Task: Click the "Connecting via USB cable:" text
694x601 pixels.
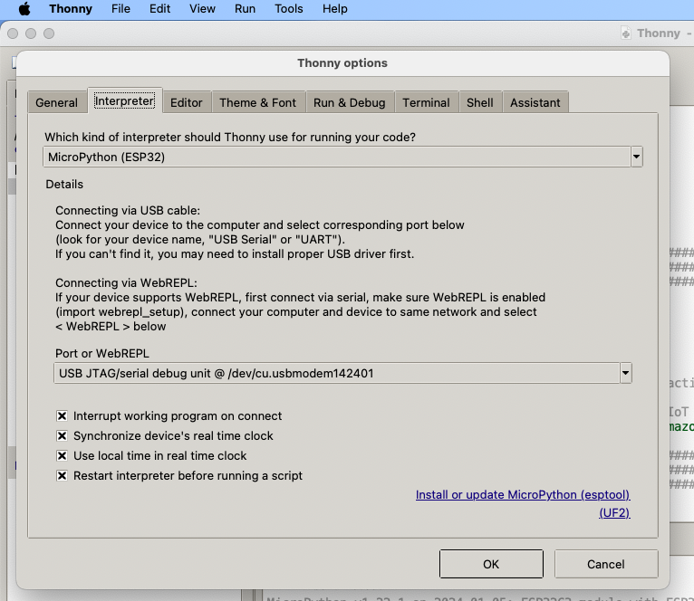Action: pyautogui.click(x=128, y=210)
